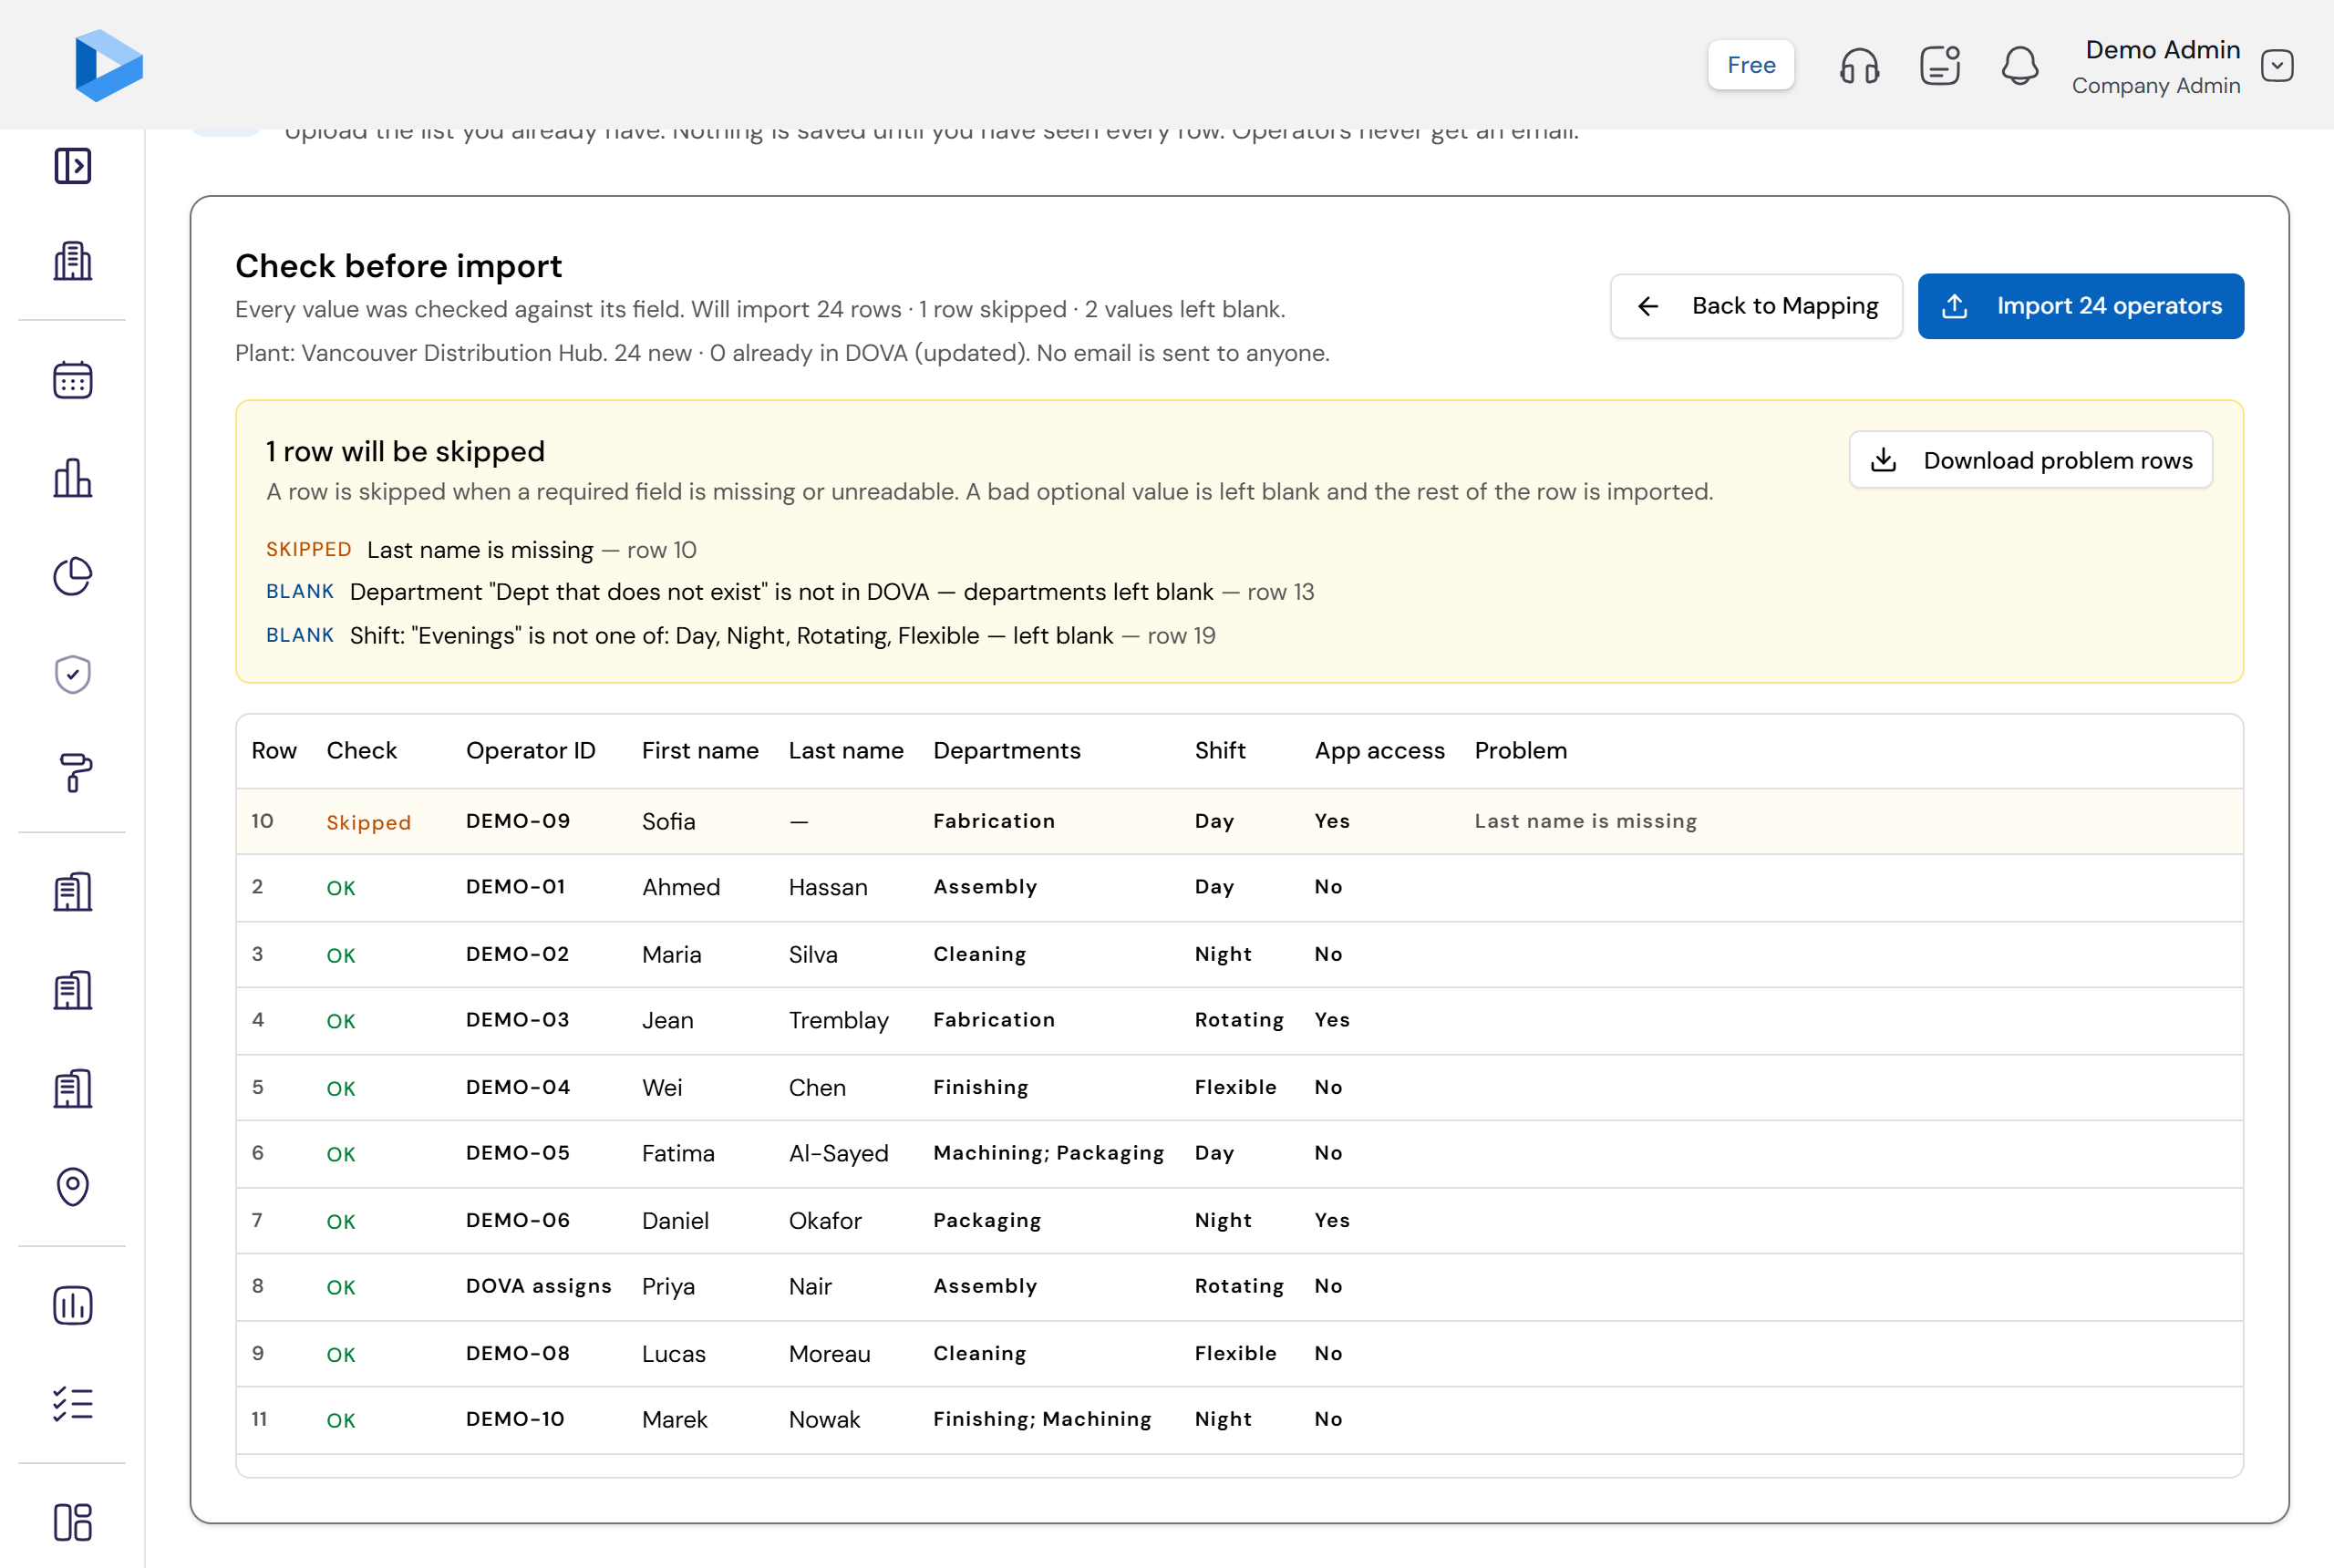Viewport: 2334px width, 1568px height.
Task: Click first name Maria
Action: pyautogui.click(x=671, y=954)
